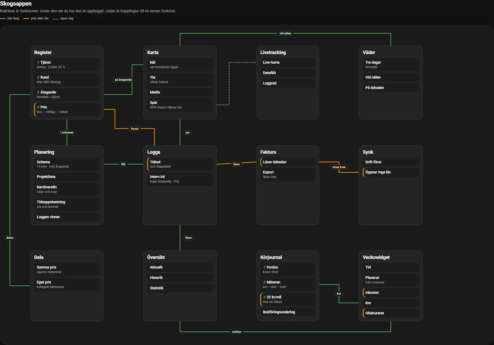Select Fordon in Körjournal
494x345 pixels.
coord(288,270)
